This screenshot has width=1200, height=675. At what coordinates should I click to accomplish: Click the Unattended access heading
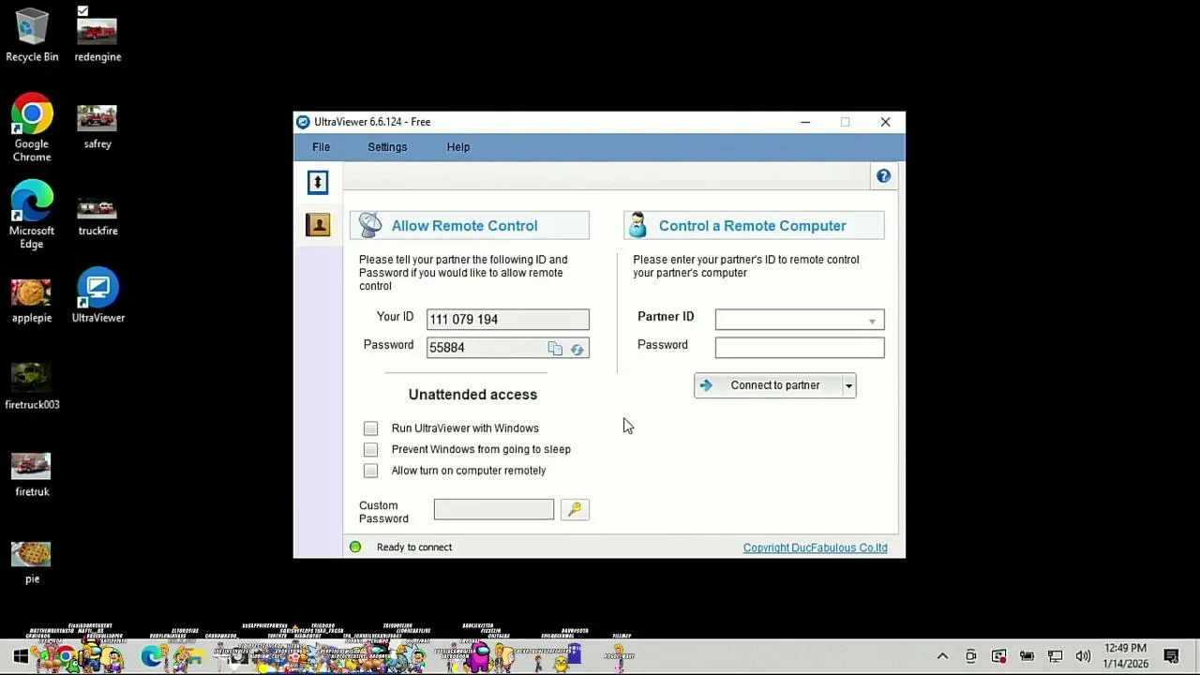pyautogui.click(x=472, y=395)
